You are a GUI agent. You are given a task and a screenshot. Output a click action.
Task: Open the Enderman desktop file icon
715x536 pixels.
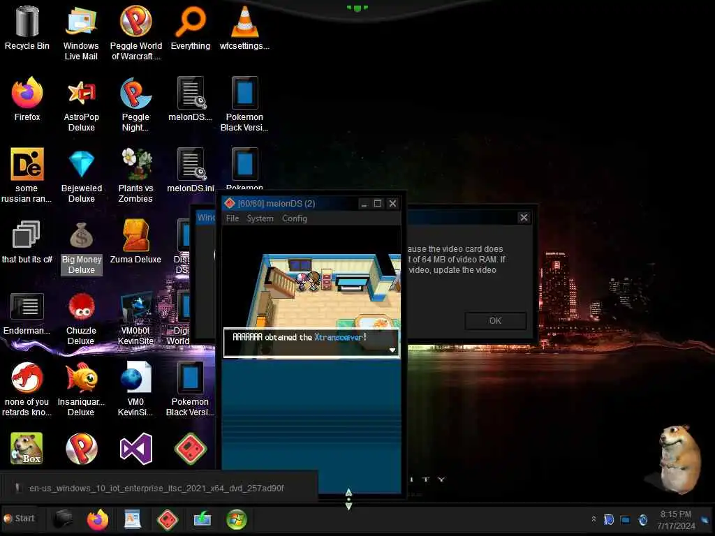pos(27,313)
